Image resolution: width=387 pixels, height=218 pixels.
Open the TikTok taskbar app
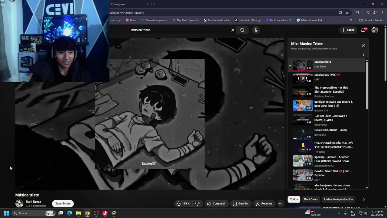pyautogui.click(x=105, y=213)
